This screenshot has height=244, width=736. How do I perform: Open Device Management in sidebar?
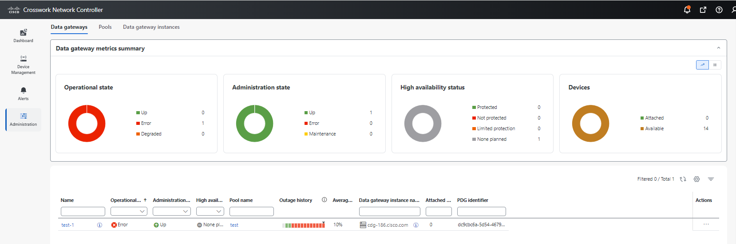23,65
